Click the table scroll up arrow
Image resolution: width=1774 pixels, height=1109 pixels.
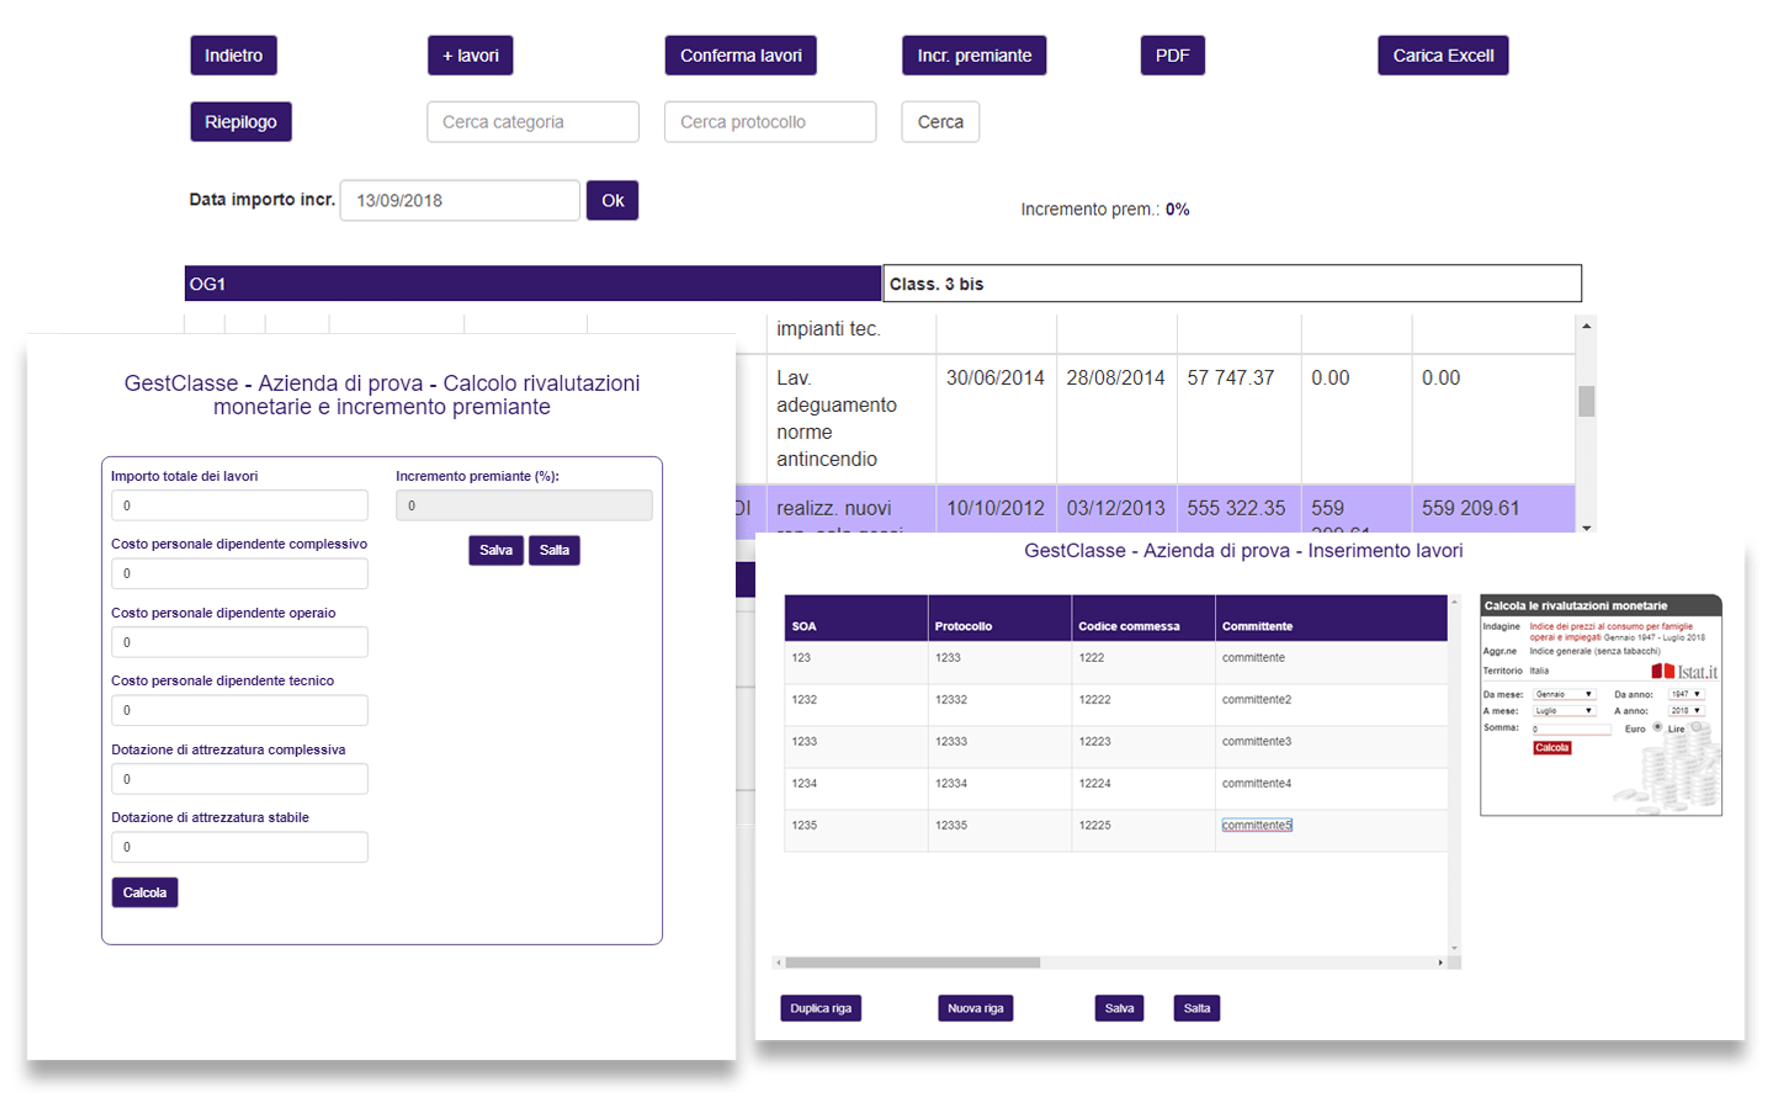[1586, 326]
